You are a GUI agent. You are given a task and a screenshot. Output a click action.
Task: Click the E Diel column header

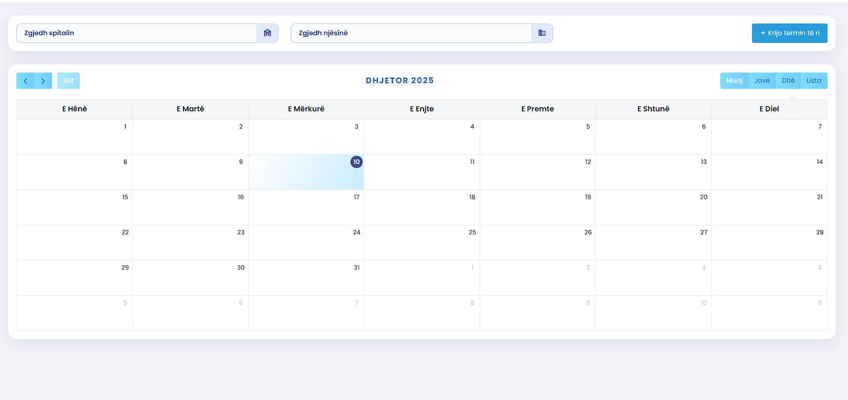(769, 109)
